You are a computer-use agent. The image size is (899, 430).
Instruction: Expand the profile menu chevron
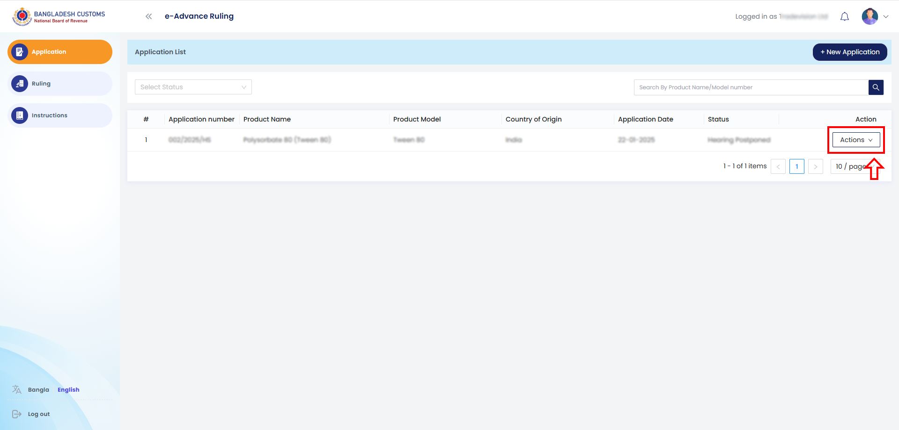click(886, 16)
